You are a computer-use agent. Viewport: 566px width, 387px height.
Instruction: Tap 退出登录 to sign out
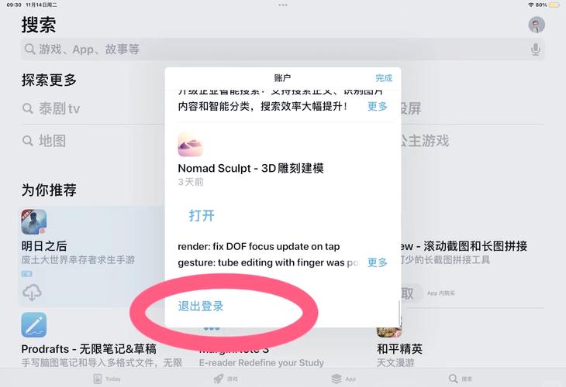201,306
